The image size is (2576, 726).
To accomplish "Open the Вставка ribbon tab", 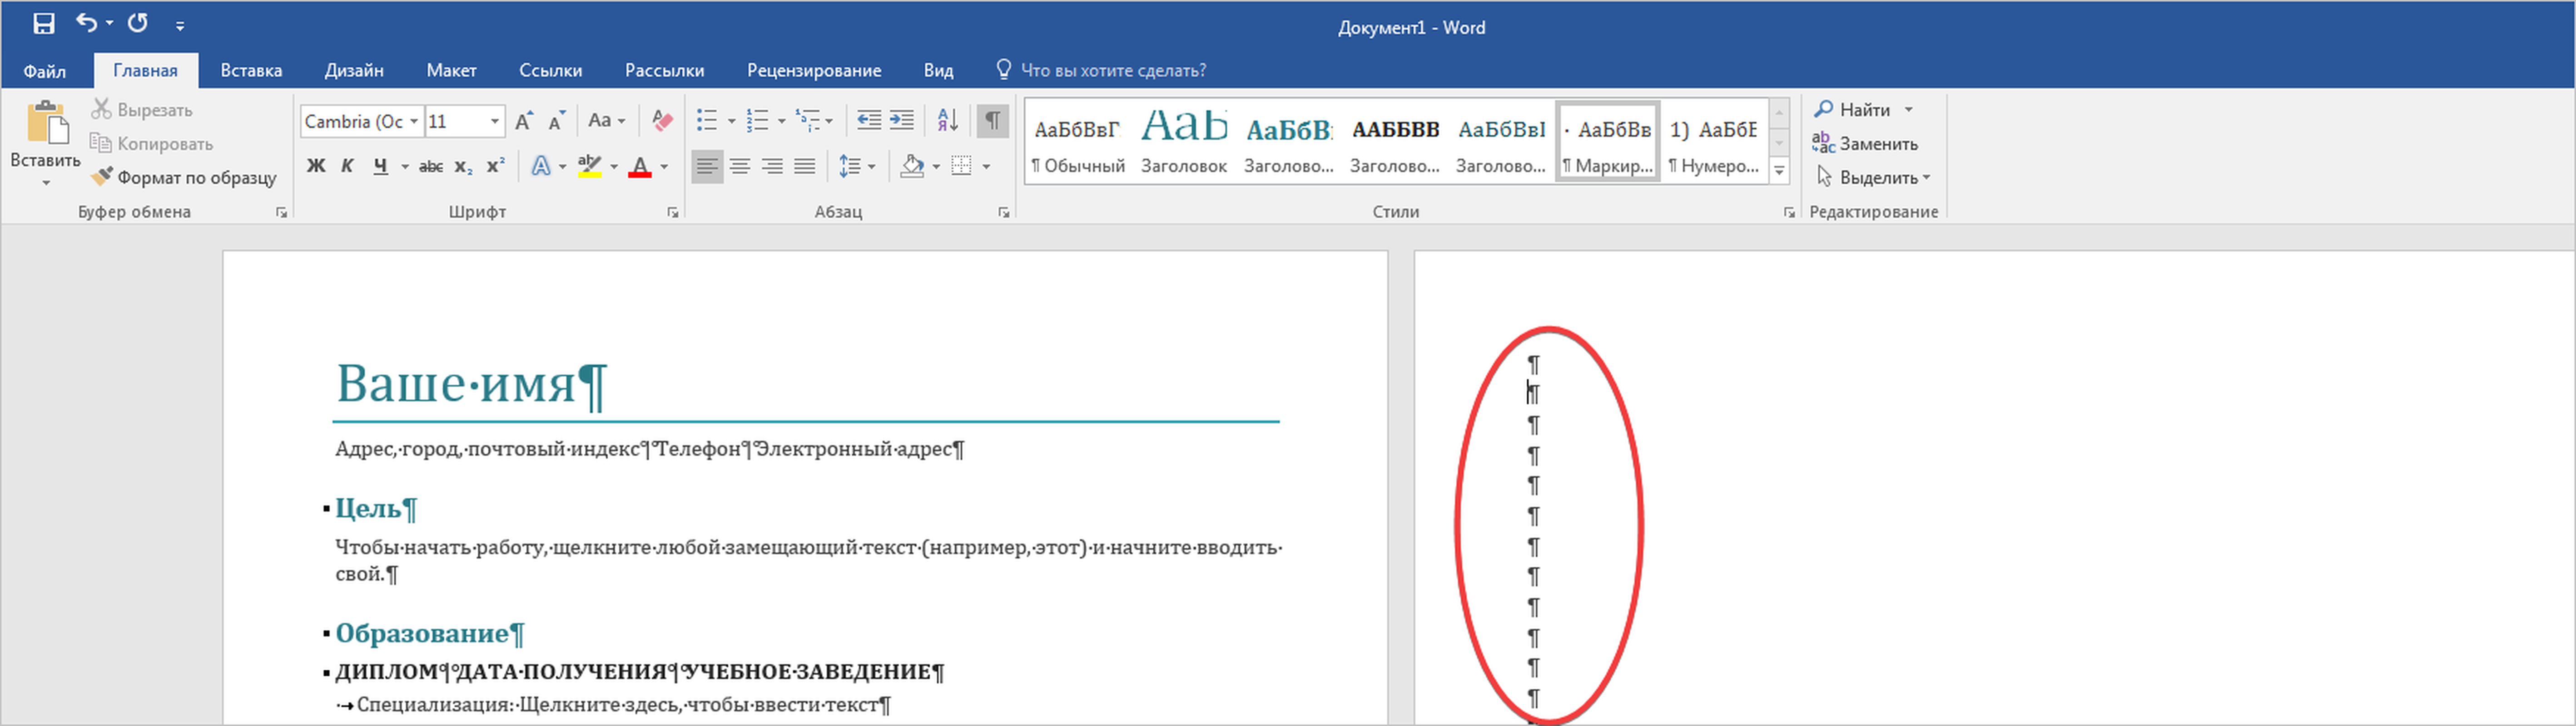I will click(x=251, y=70).
